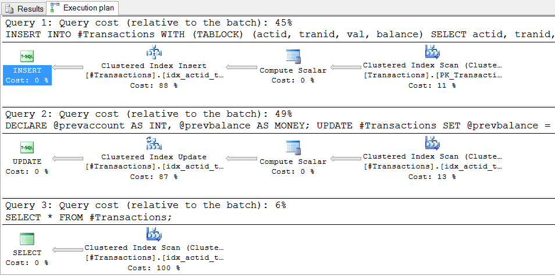Image resolution: width=555 pixels, height=276 pixels.
Task: Click the Query 3 cost header text
Action: [x=145, y=205]
